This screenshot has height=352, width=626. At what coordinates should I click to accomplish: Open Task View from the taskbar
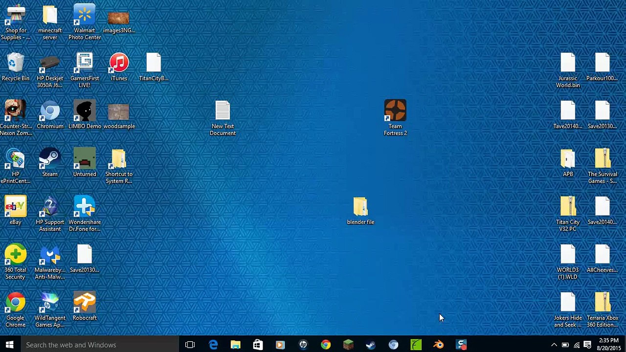click(190, 345)
